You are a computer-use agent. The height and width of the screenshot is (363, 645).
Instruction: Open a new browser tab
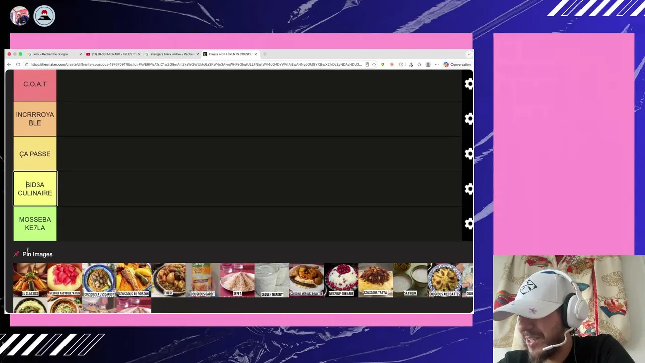click(x=265, y=54)
